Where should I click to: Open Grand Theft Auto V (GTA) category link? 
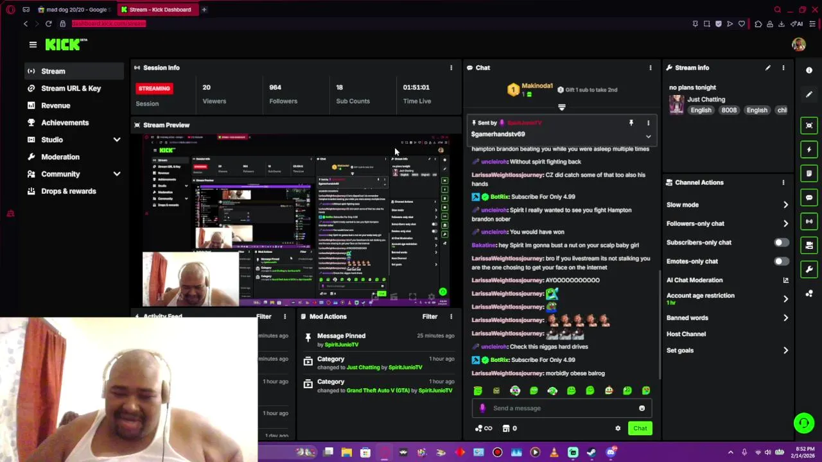[x=378, y=391]
